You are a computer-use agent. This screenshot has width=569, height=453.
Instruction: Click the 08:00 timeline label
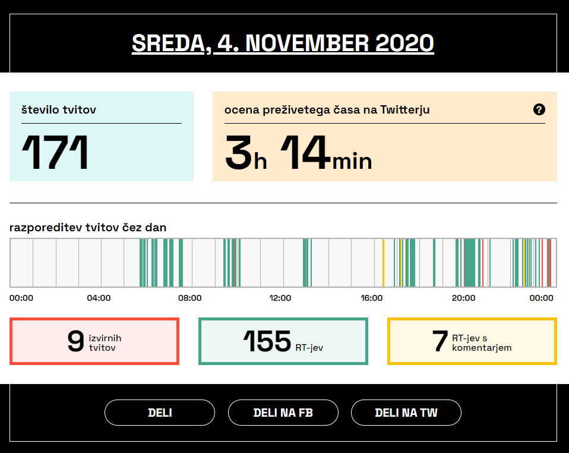tap(189, 298)
